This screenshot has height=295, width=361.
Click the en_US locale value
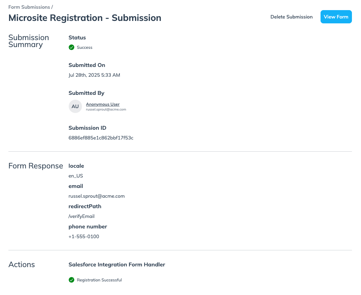[x=76, y=176]
